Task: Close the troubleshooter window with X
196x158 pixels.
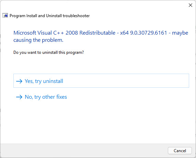Action: click(x=191, y=5)
